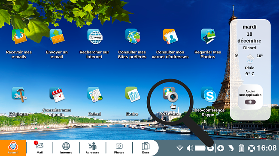Click the zoom in plus icon

221,148
